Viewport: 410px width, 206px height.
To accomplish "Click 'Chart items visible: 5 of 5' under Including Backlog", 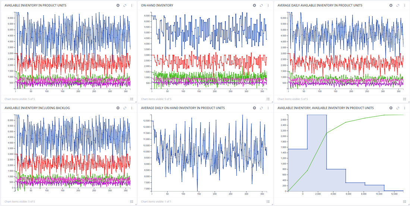I will (x=20, y=202).
